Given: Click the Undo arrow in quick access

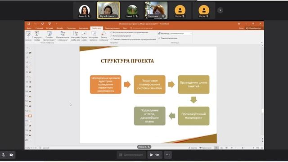Looking at the screenshot, I should [x=35, y=24].
